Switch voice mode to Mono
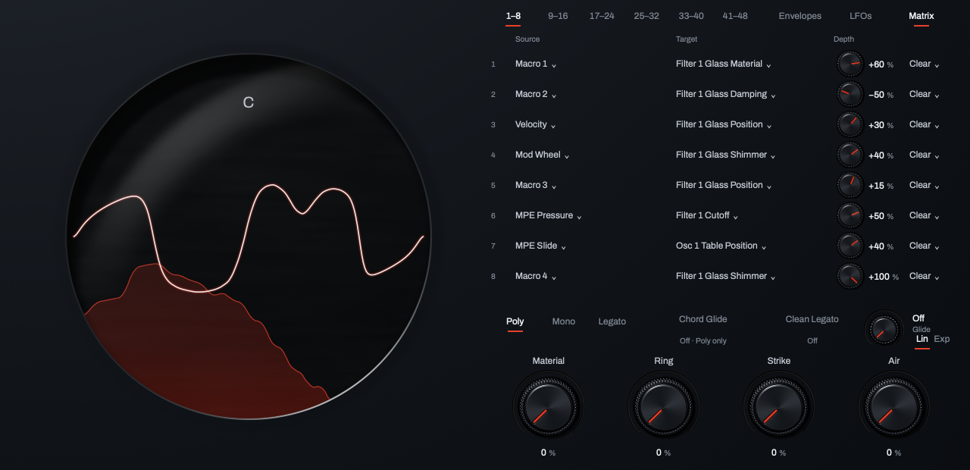This screenshot has height=470, width=970. pyautogui.click(x=564, y=321)
